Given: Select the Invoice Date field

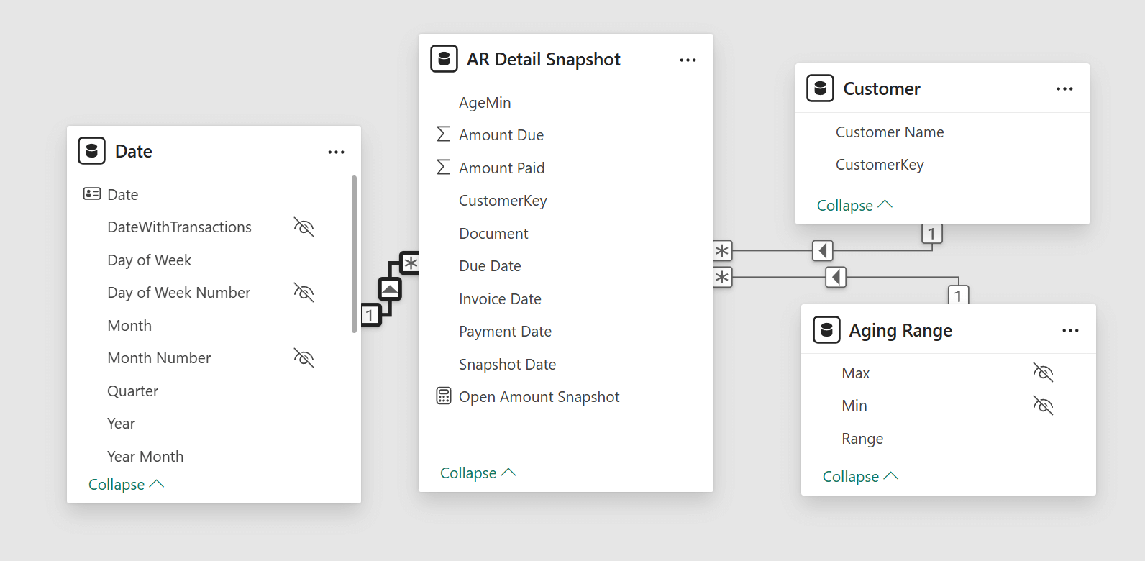Looking at the screenshot, I should tap(500, 298).
